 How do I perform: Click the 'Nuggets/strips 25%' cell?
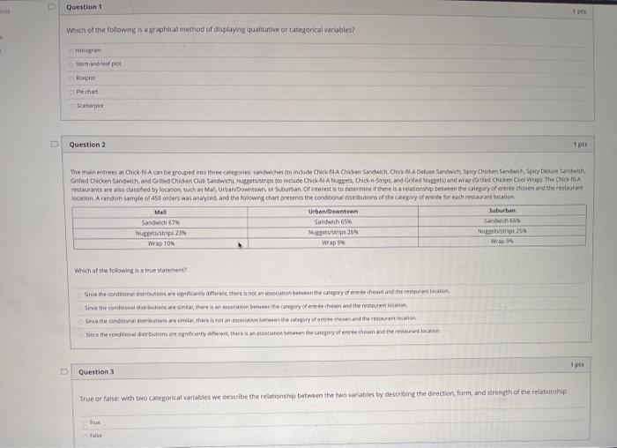pyautogui.click(x=502, y=231)
